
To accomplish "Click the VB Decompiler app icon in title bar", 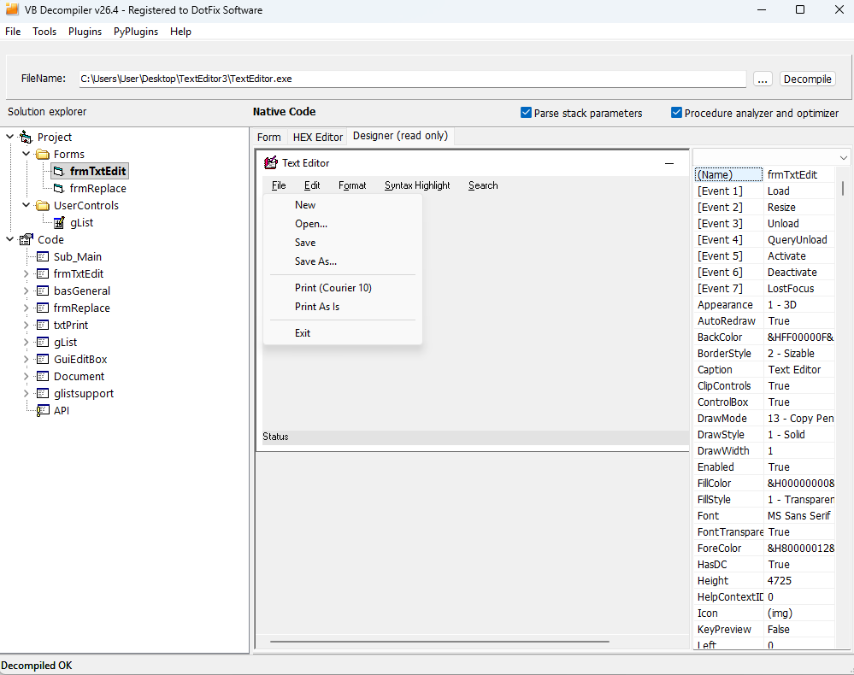I will 12,9.
